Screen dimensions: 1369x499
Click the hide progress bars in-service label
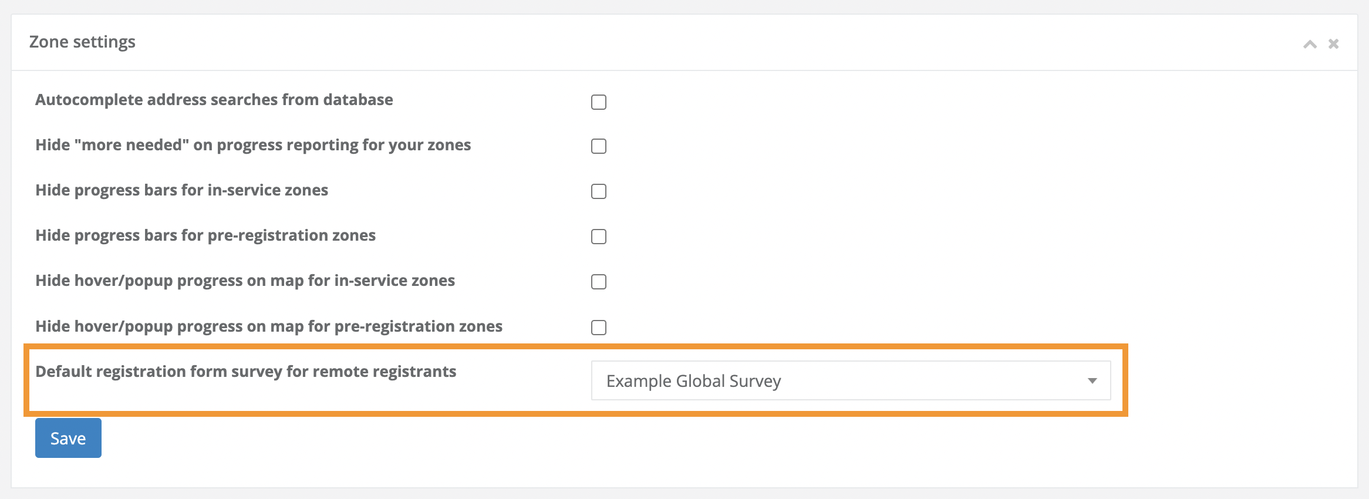181,190
